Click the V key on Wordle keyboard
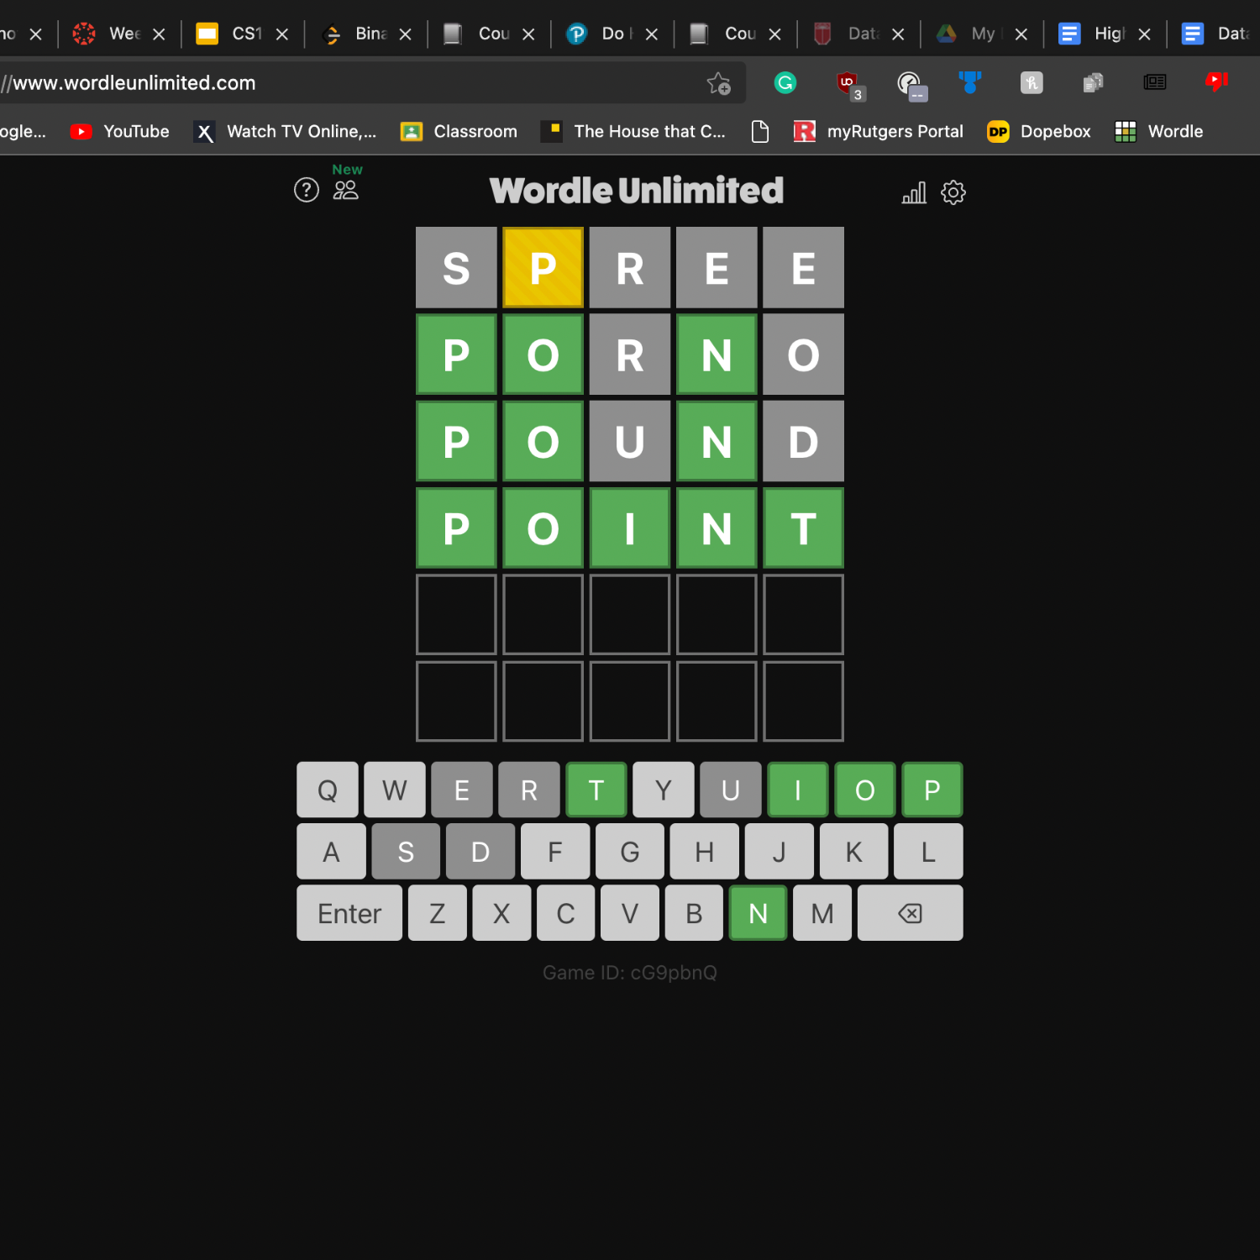Image resolution: width=1260 pixels, height=1260 pixels. click(630, 913)
